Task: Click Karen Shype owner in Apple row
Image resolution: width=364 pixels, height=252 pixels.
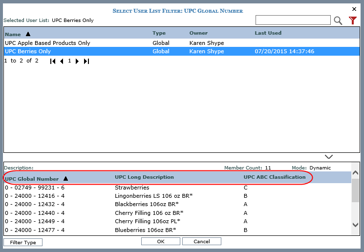Action: 207,43
